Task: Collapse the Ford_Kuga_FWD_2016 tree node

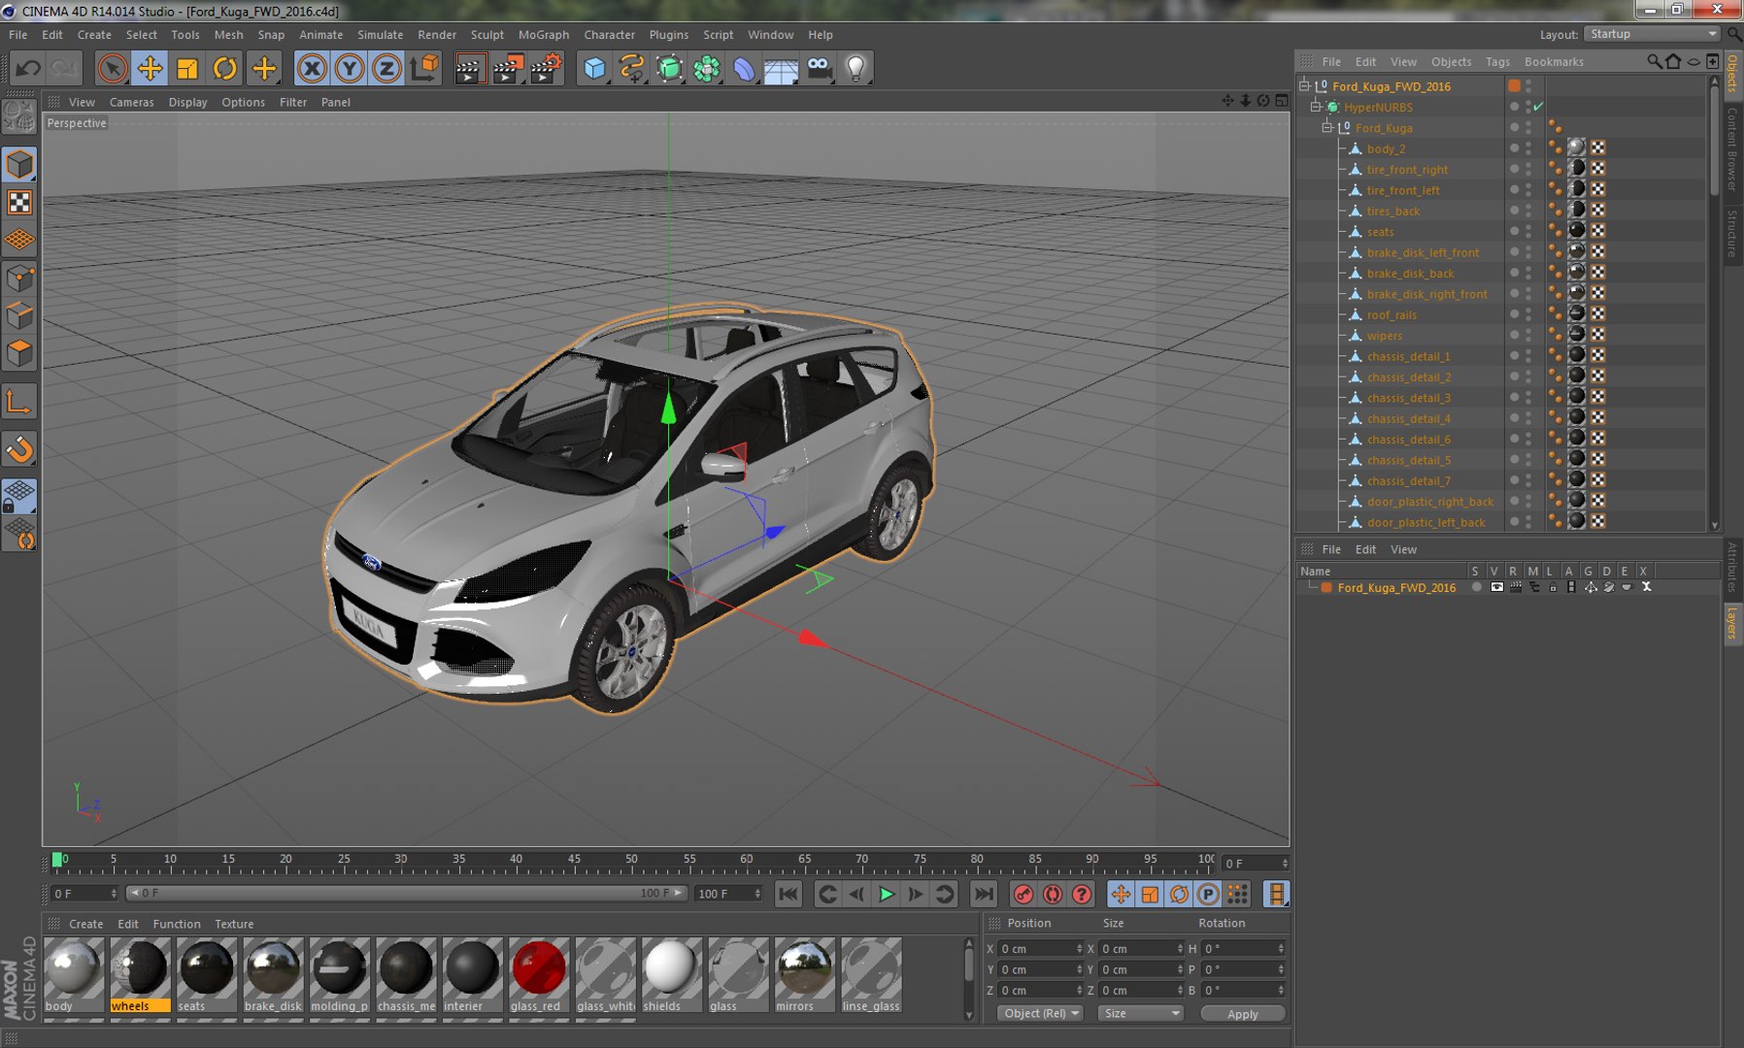Action: [x=1305, y=85]
